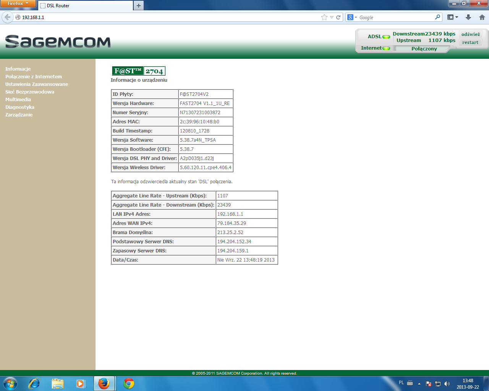Open Windows Explorer from the taskbar
The image size is (489, 391).
click(57, 383)
